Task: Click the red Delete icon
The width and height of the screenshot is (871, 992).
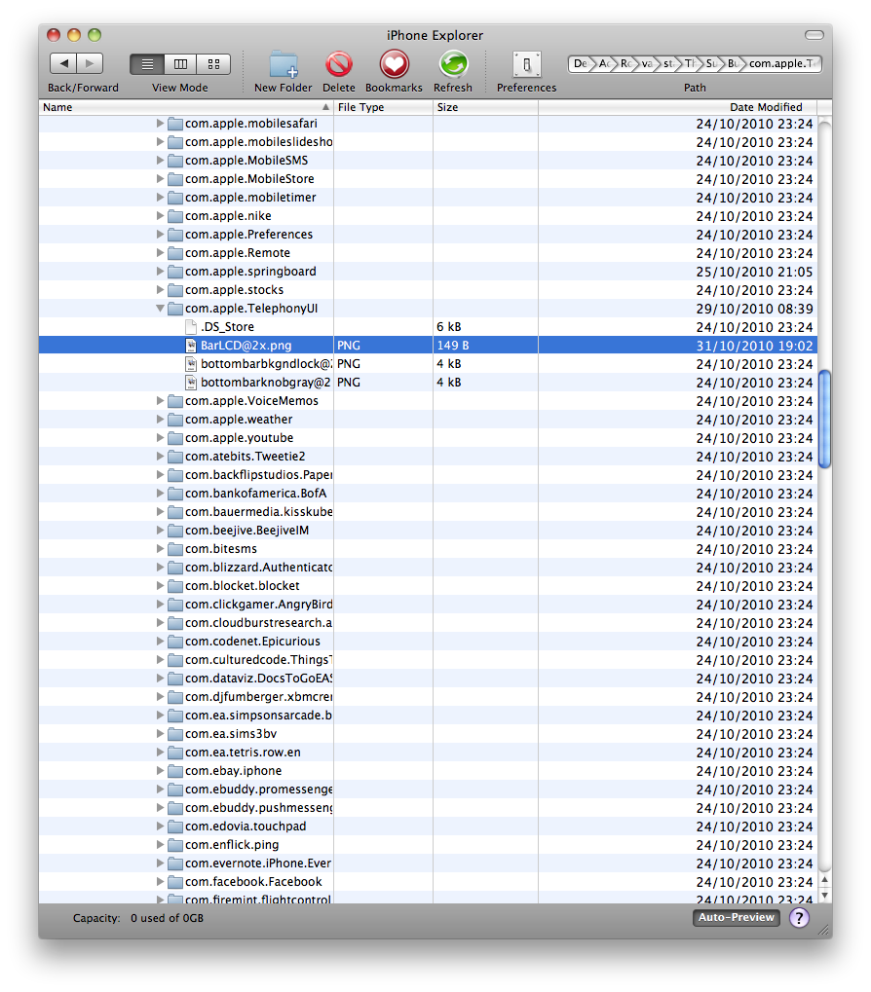Action: click(x=339, y=64)
